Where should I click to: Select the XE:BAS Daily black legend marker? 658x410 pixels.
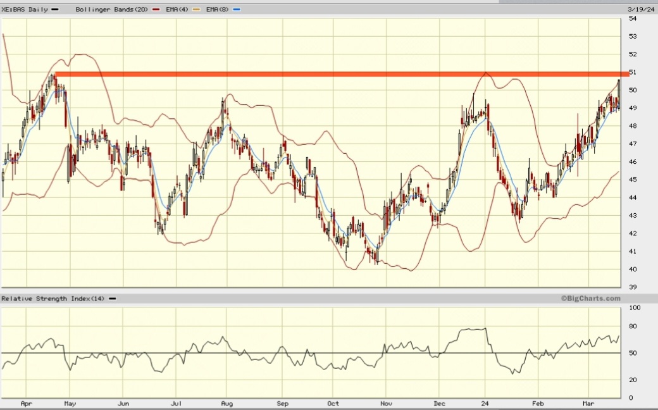pos(54,9)
